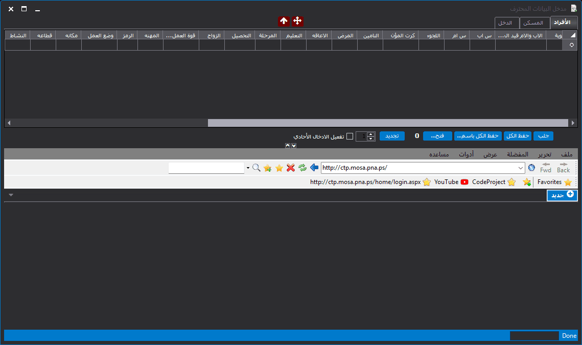
Task: Stop loading with the red X icon
Action: pyautogui.click(x=291, y=168)
